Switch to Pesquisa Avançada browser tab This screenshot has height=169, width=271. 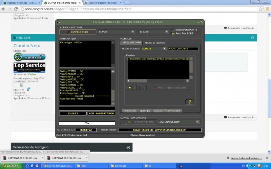(x=22, y=3)
